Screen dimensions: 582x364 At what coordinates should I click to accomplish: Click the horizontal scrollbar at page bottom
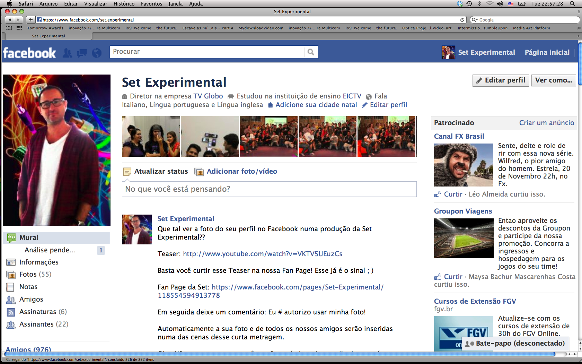click(x=277, y=354)
